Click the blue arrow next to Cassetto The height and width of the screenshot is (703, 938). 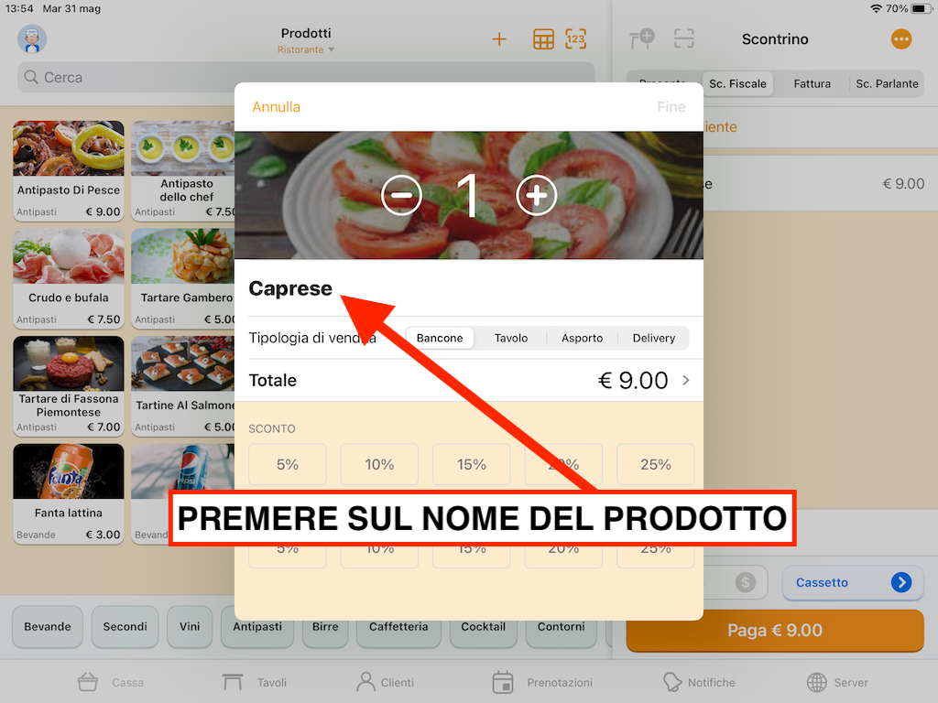click(x=901, y=581)
